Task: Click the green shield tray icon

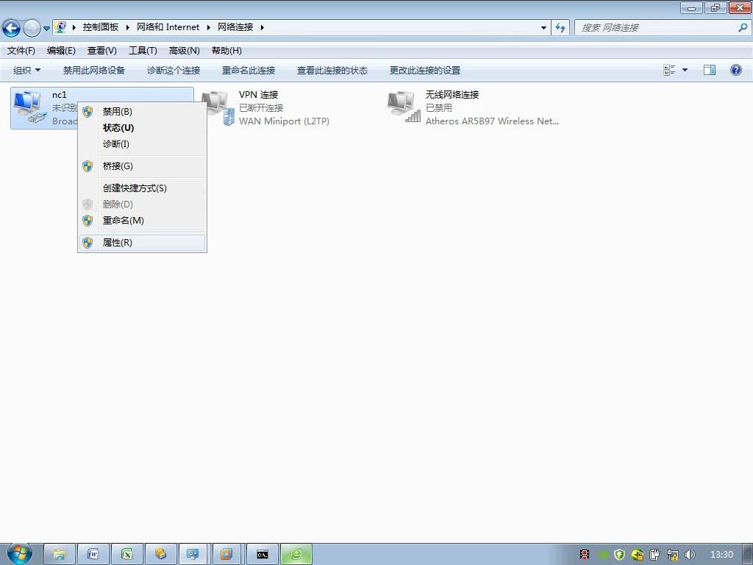Action: (x=619, y=555)
